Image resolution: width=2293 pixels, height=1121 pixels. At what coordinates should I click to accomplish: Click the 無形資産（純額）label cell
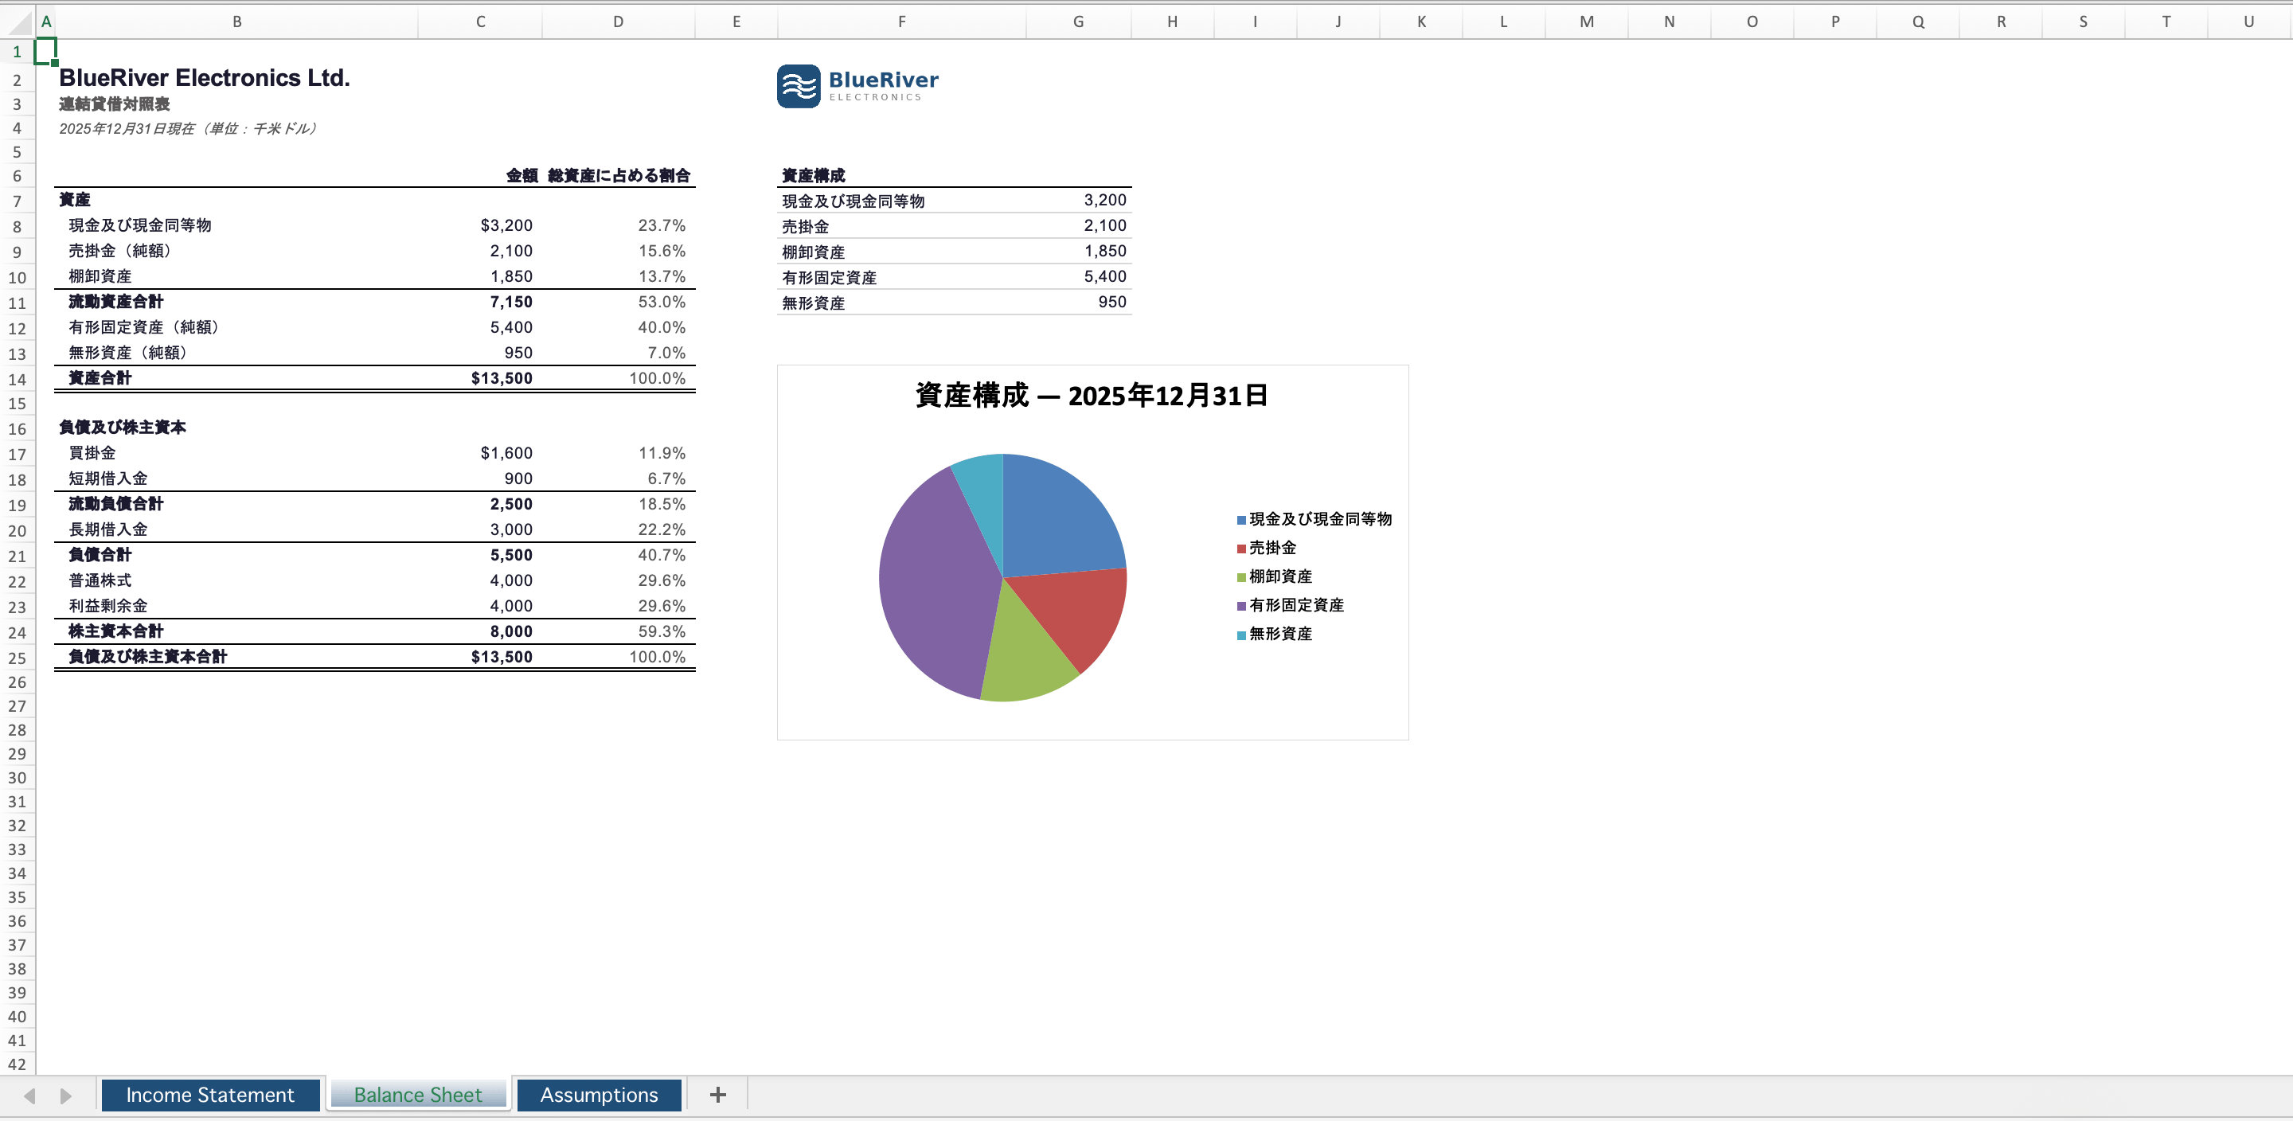(127, 353)
